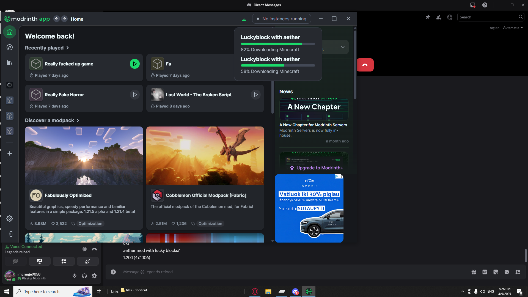Click the Windows taskbar search box
This screenshot has width=528, height=297.
[53, 291]
